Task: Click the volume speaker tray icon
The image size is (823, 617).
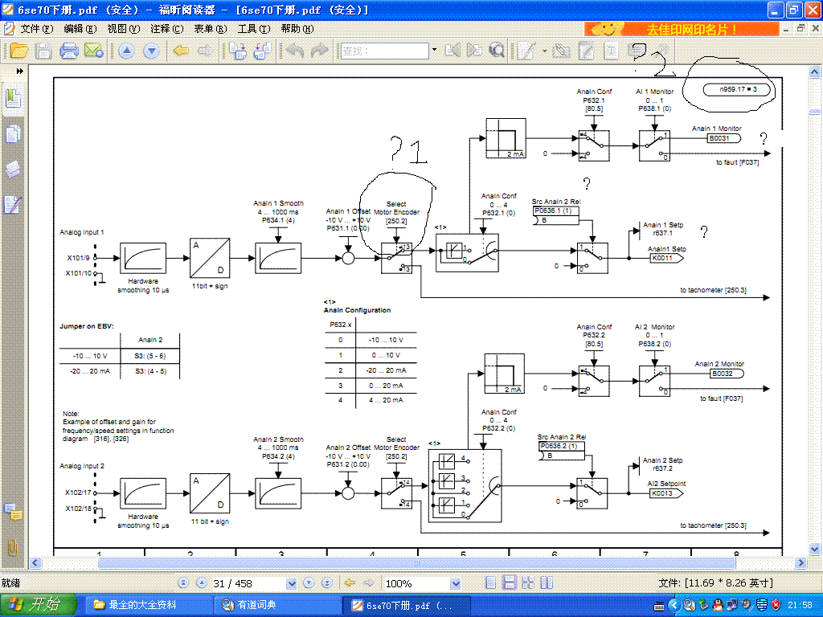Action: [747, 606]
